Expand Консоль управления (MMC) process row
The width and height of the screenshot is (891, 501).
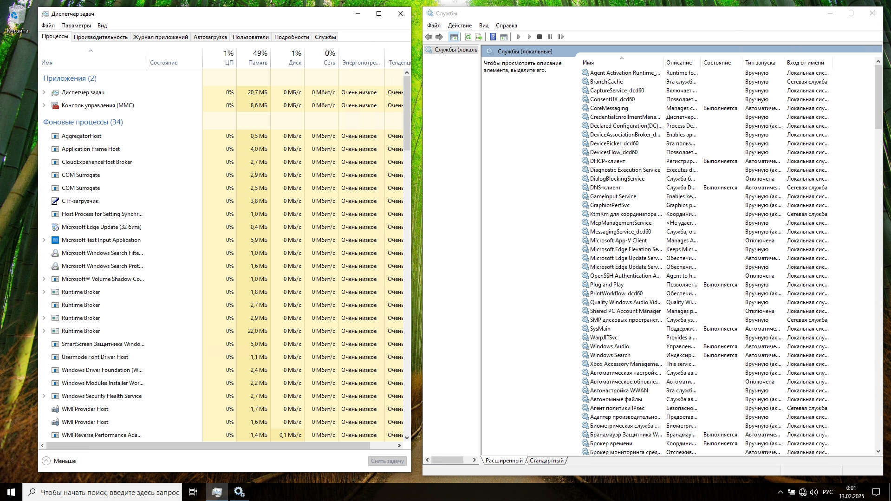tap(44, 105)
